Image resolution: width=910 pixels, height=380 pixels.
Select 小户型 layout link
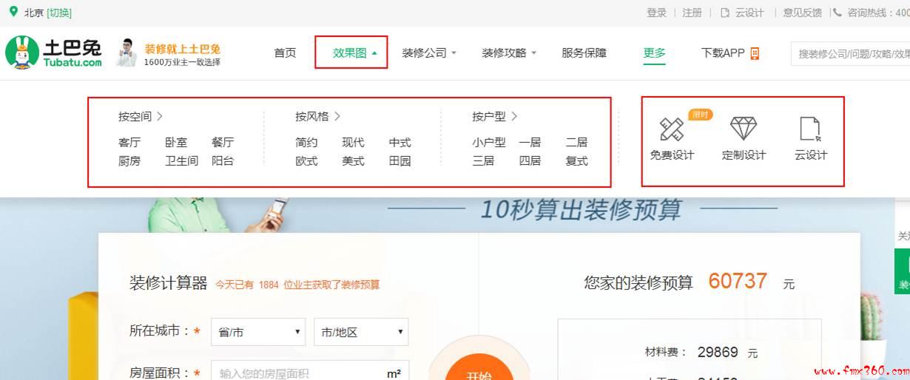pos(489,143)
